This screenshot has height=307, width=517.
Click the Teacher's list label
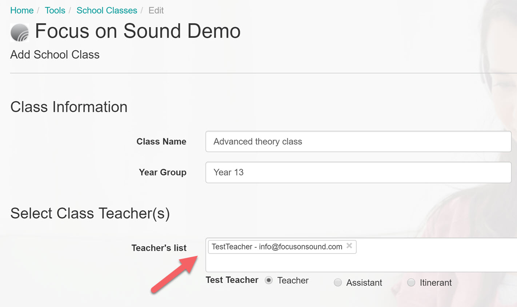click(x=159, y=248)
